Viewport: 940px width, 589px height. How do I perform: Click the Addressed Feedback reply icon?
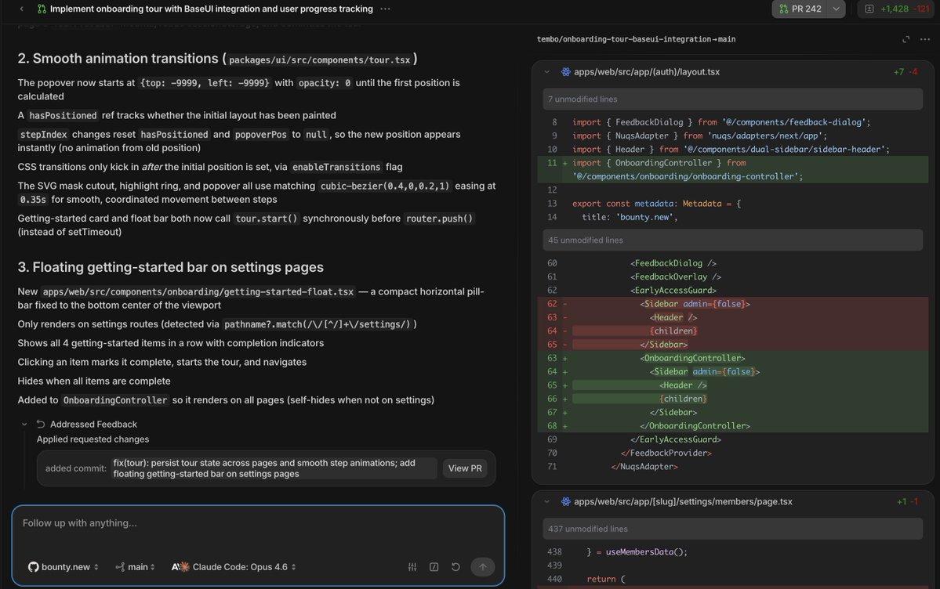(41, 425)
